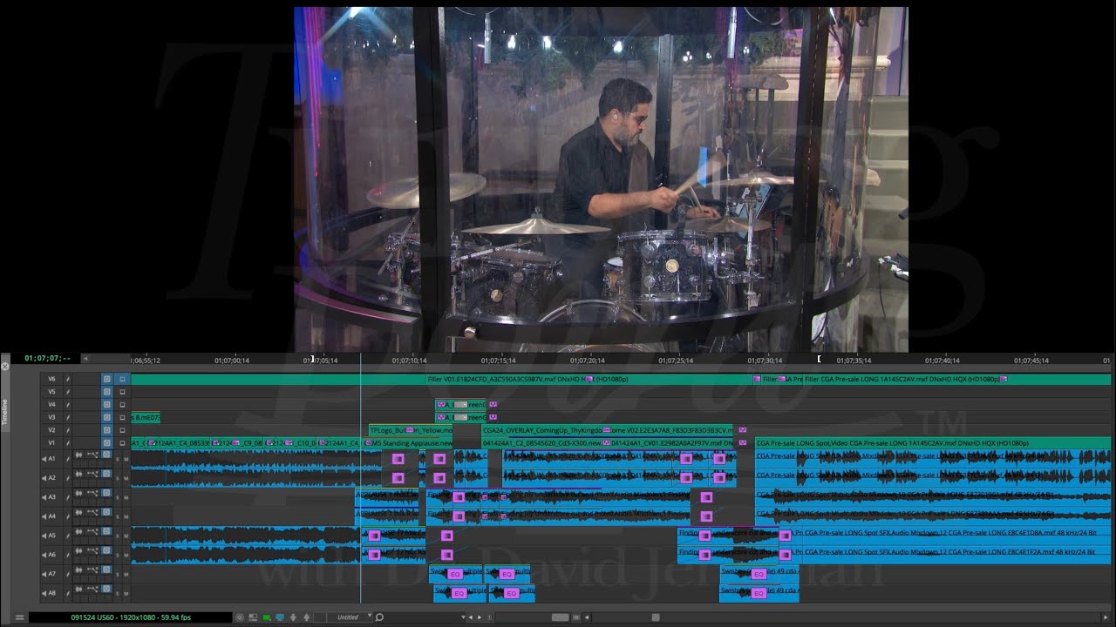Image resolution: width=1116 pixels, height=627 pixels.
Task: Click the scroll right arrow of the timeline scrollbar
Action: tap(1106, 617)
